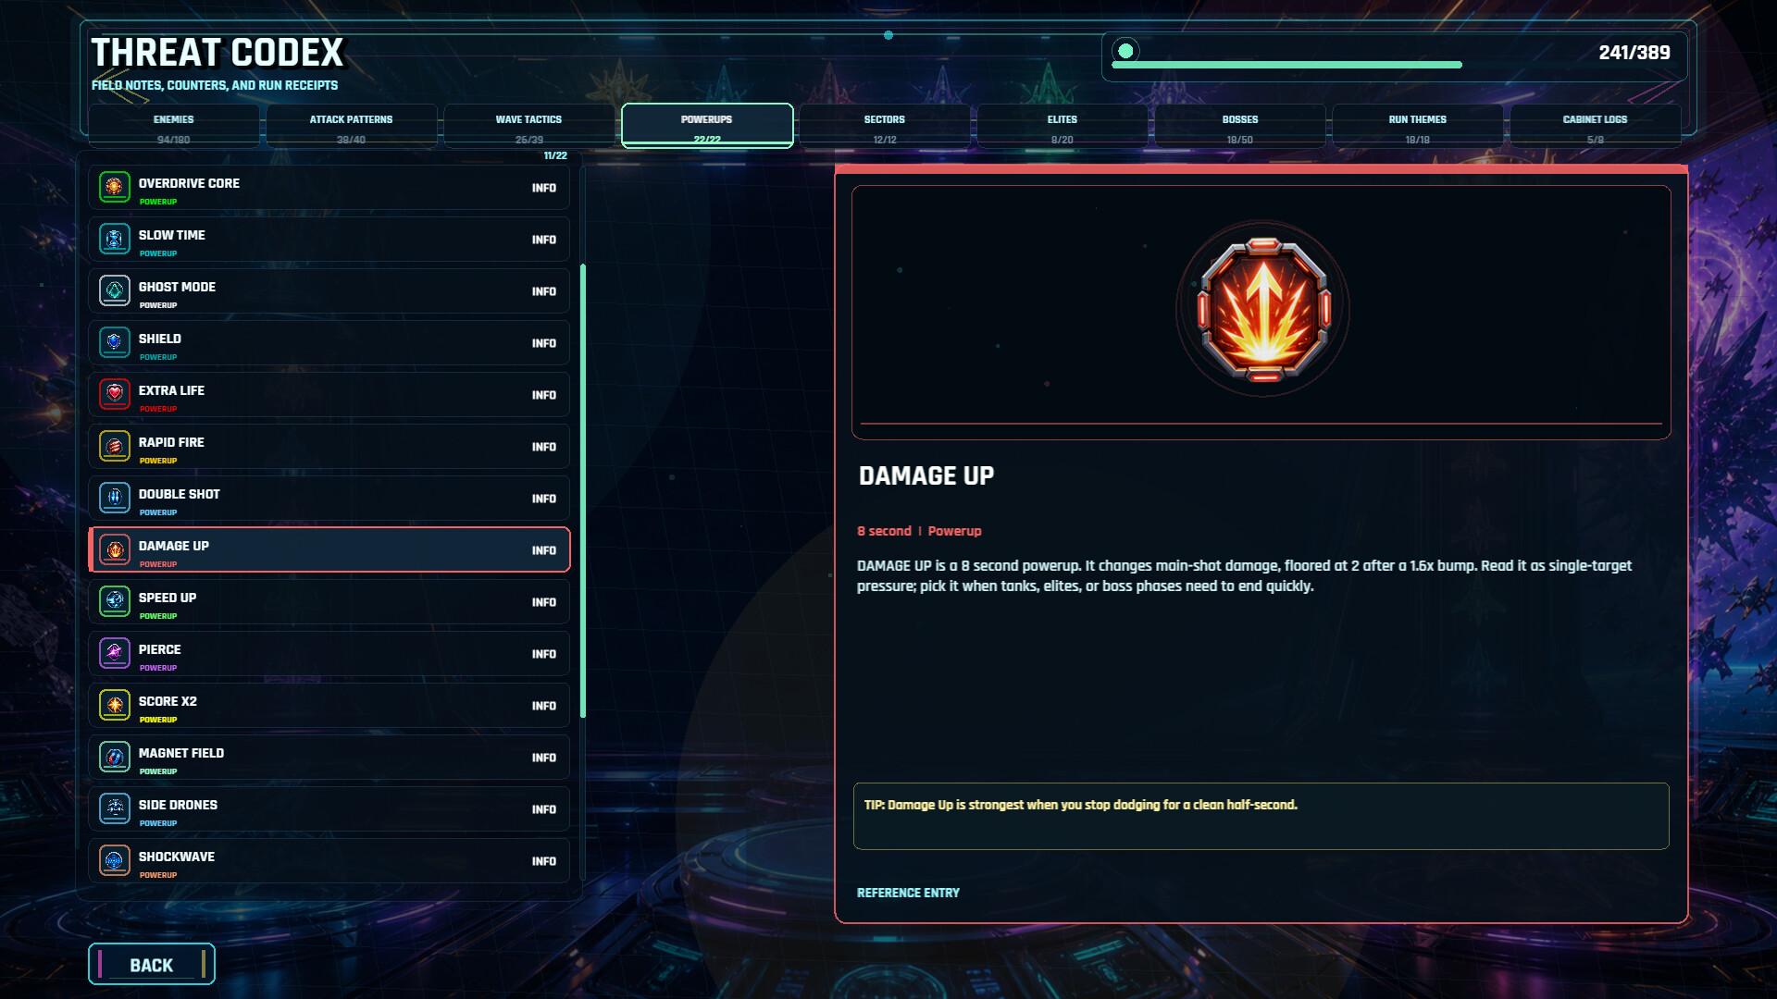
Task: Click the Overdrive Core powerup icon
Action: (x=114, y=187)
